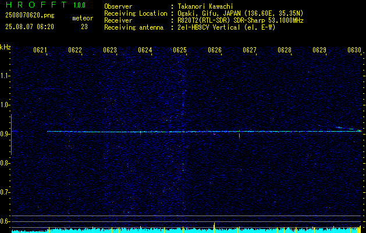Image resolution: width=366 pixels, height=233 pixels.
Task: Click the 0627 time marker
Action: [250, 50]
